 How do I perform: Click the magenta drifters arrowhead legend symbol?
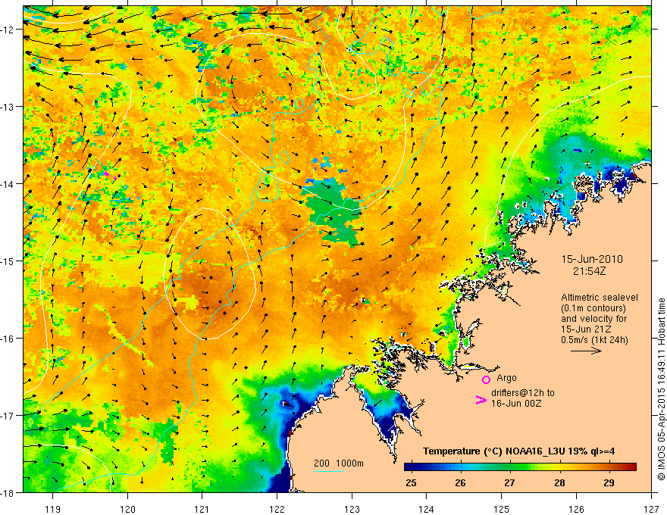pyautogui.click(x=481, y=400)
